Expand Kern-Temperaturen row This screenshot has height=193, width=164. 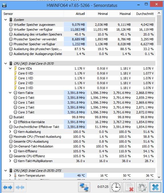pyautogui.click(x=10, y=176)
